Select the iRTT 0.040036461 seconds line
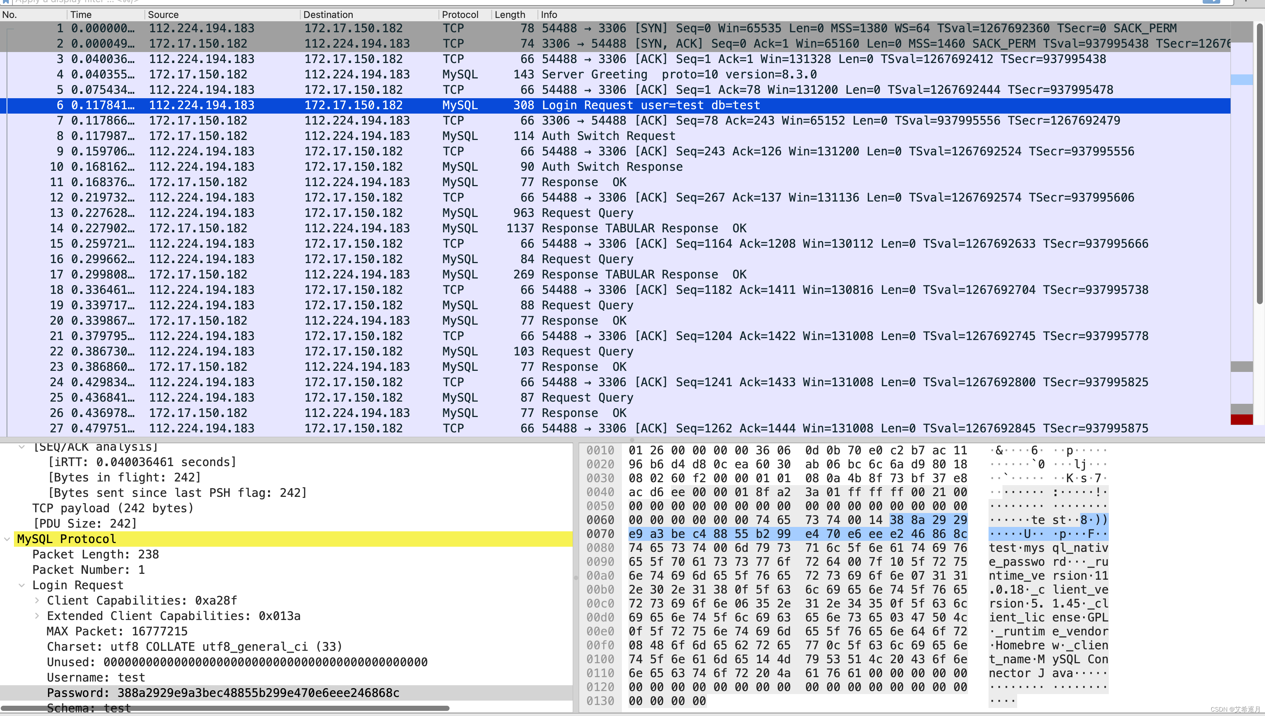1265x716 pixels. 286,462
